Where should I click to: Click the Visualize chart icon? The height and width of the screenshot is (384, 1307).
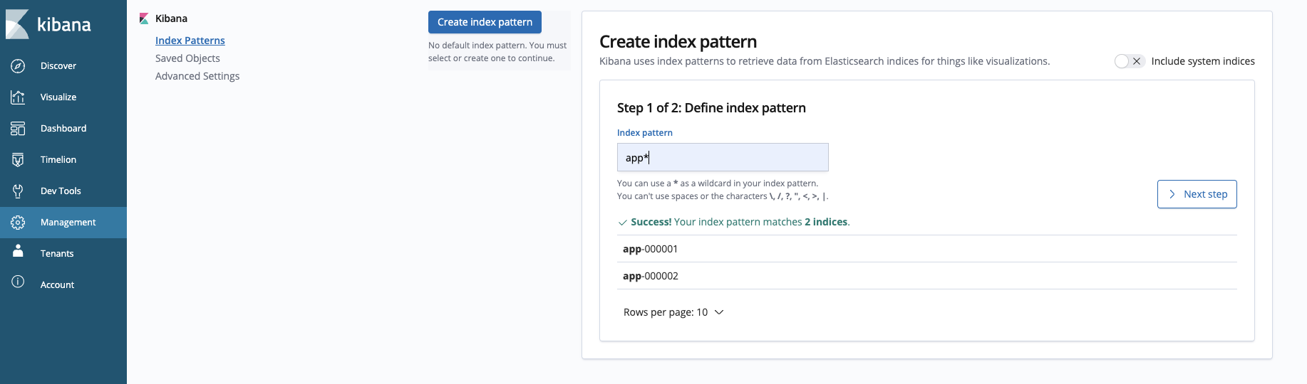pyautogui.click(x=18, y=97)
